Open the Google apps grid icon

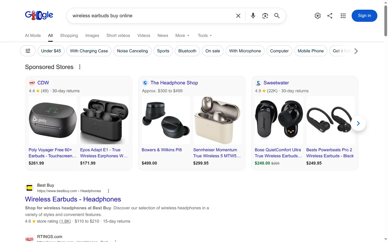point(343,16)
